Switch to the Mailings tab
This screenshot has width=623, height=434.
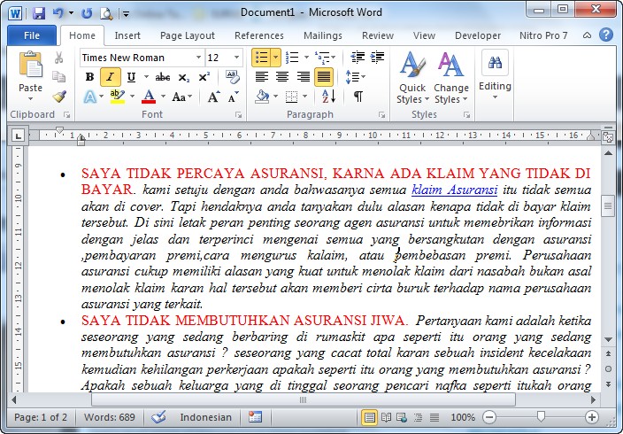pos(323,35)
